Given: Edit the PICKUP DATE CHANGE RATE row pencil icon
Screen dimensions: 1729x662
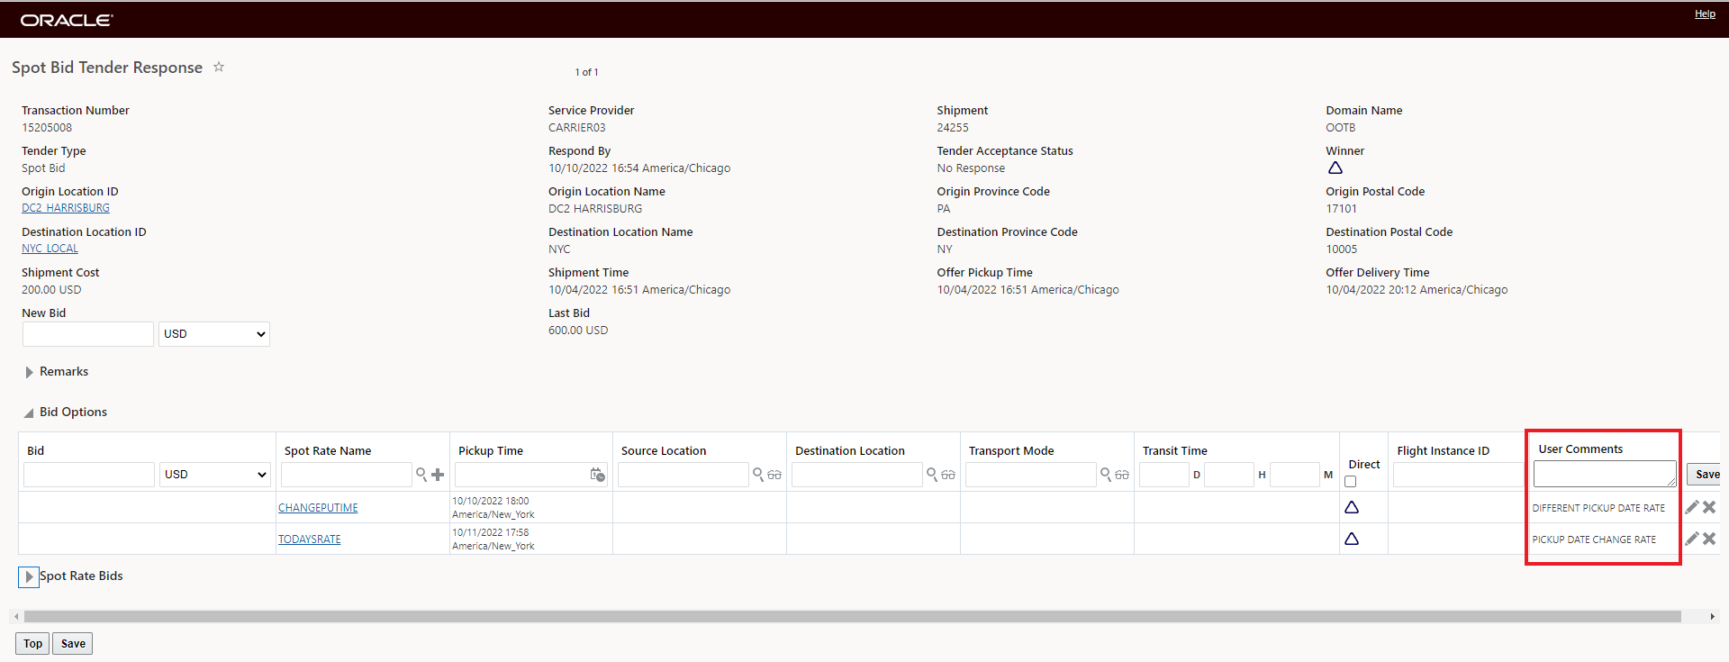Looking at the screenshot, I should coord(1692,539).
